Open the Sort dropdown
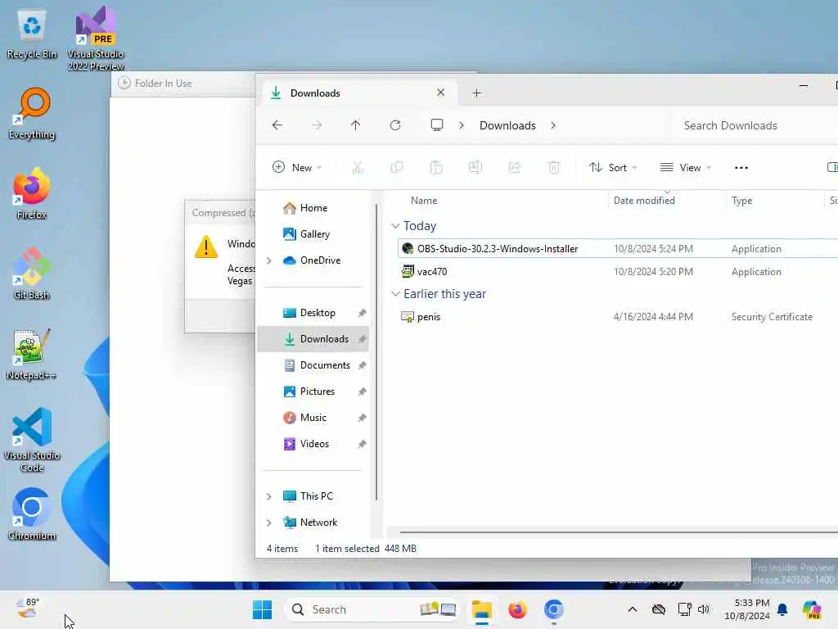Image resolution: width=838 pixels, height=629 pixels. click(x=613, y=167)
